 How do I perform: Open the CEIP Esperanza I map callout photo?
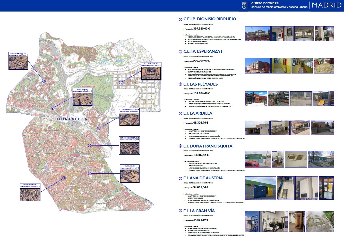(30, 194)
